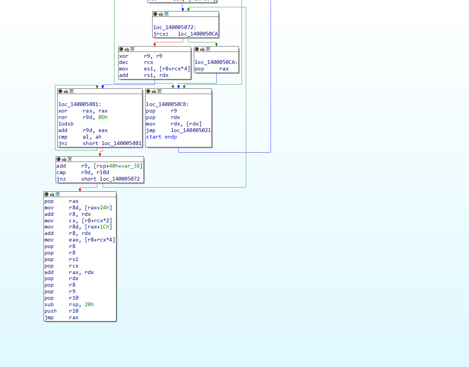Screen dimensions: 469x367
Task: Select the final jmp rax instruction
Action: (x=61, y=317)
